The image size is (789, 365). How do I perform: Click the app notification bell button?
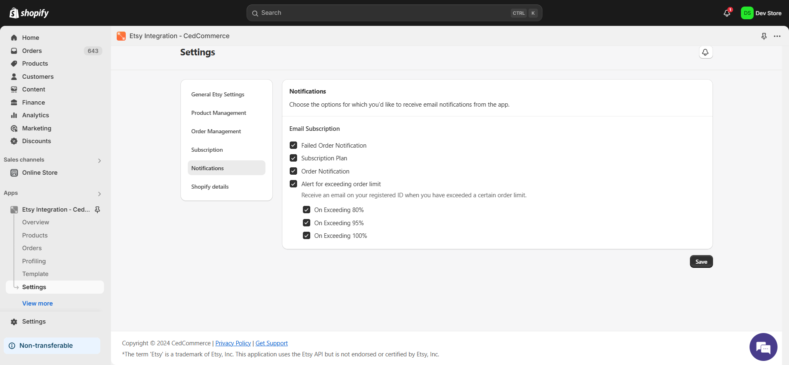coord(706,52)
